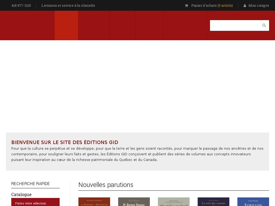Click the Mon compte user icon

(245, 6)
